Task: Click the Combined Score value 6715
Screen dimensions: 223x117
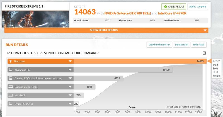Action: [x=197, y=20]
